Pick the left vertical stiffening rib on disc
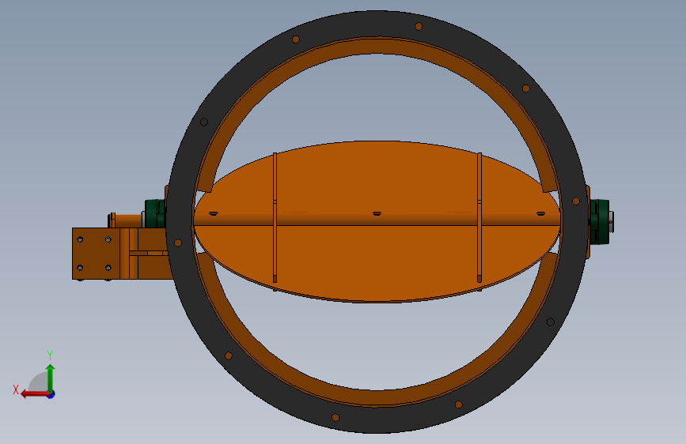Screen dimensions: 686x444 275,217
